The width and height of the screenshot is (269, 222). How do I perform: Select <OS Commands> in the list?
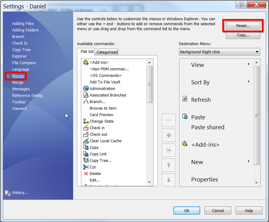pos(106,75)
